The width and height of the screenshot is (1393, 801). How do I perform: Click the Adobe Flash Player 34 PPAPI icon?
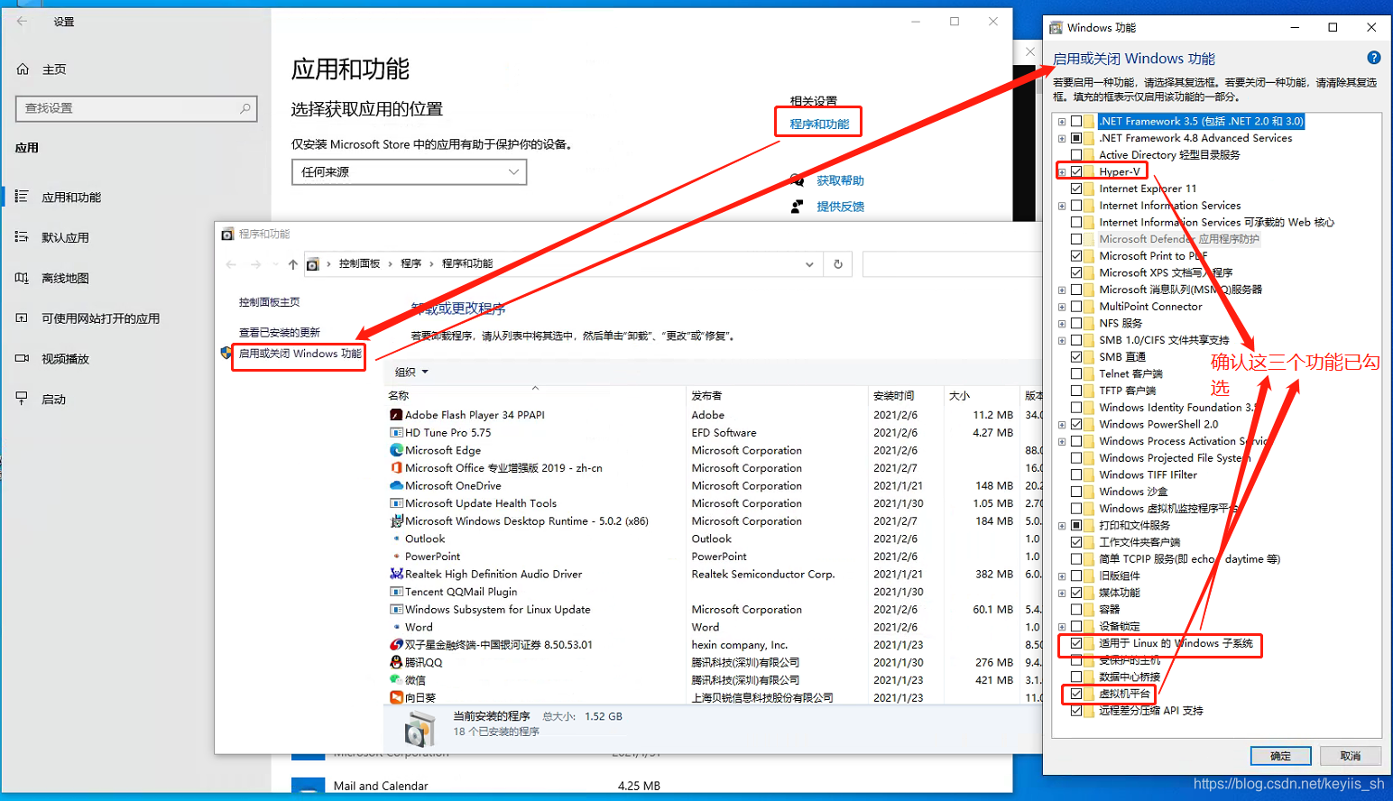[396, 415]
